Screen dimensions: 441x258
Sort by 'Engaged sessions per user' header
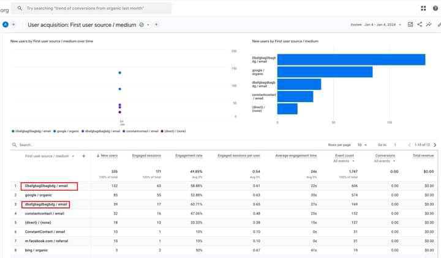(239, 155)
